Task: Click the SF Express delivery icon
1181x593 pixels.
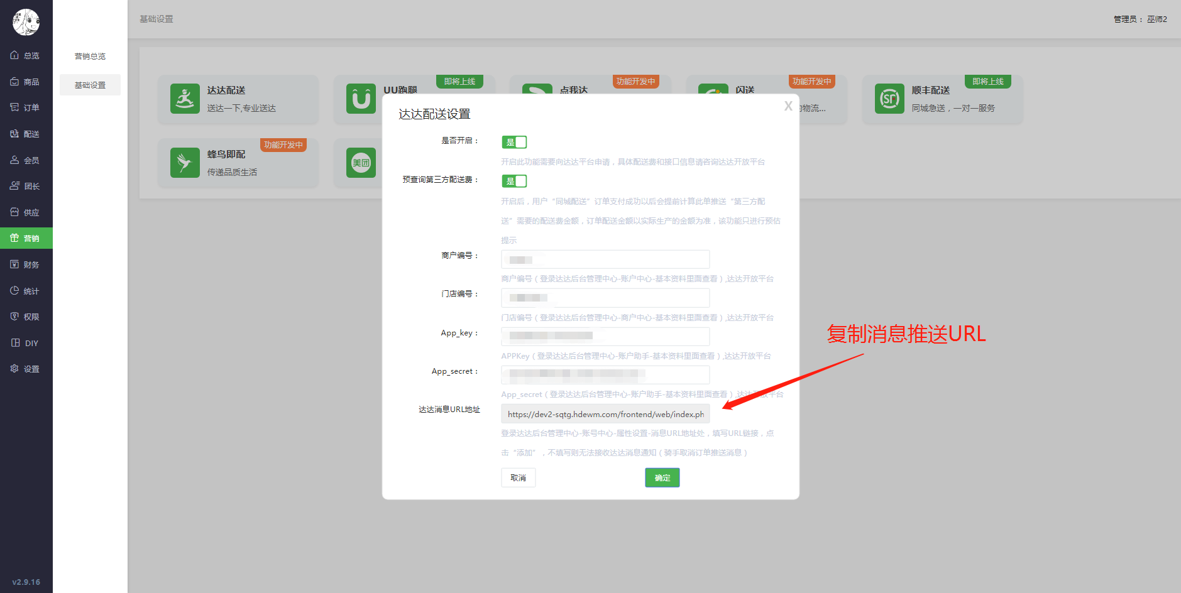Action: 889,99
